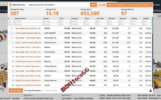Open 4 Pack Jumbo Stainless Steel link

pyautogui.click(x=29, y=33)
